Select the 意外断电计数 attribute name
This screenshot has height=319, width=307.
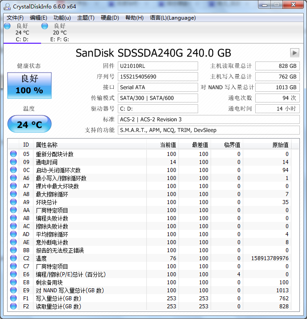pos(52,242)
